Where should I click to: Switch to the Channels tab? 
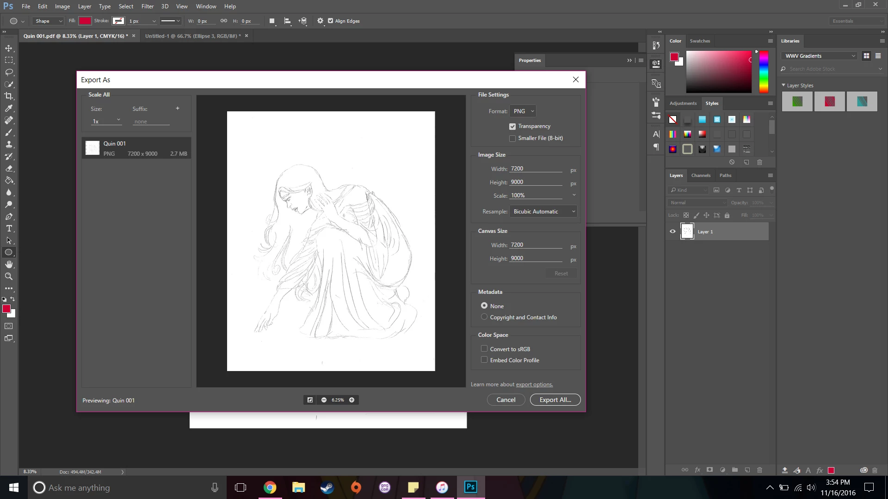coord(700,175)
